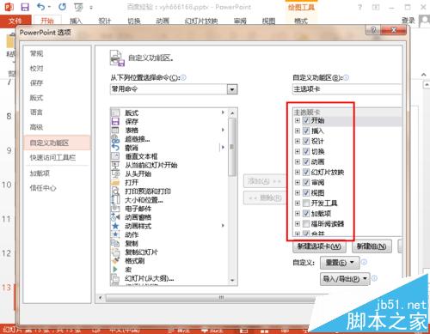Screen dimensions: 430x334
Task: Click the 超链接 hyperlink command icon
Action: click(115, 139)
